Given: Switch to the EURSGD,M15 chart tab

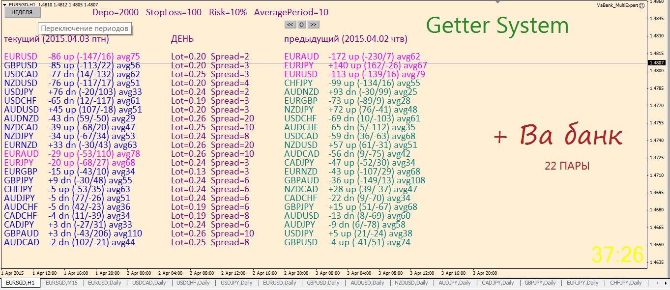Looking at the screenshot, I should tap(61, 283).
